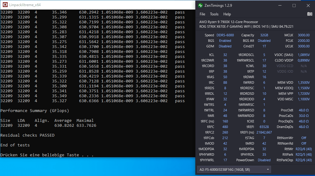Viewport: 315px width, 176px height.
Task: Click the tRFC (ns) value 160
Action: [225, 121]
